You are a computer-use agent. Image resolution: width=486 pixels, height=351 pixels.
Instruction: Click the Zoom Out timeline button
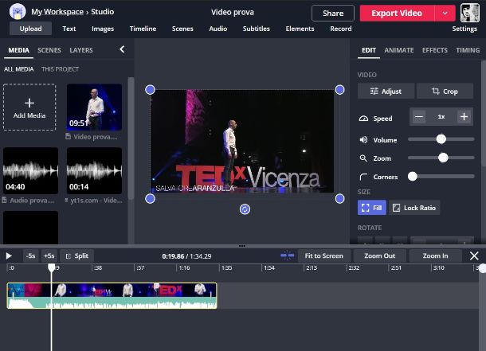[380, 256]
